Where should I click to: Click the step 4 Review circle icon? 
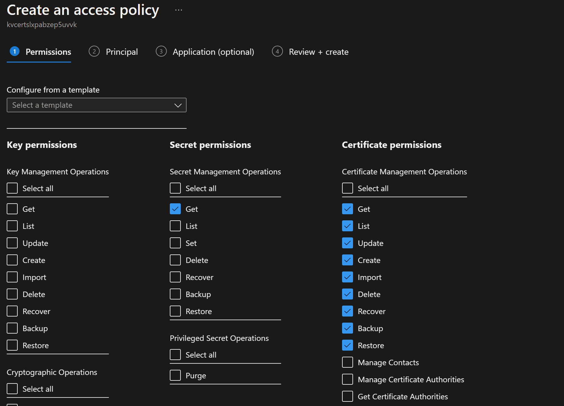pyautogui.click(x=277, y=51)
